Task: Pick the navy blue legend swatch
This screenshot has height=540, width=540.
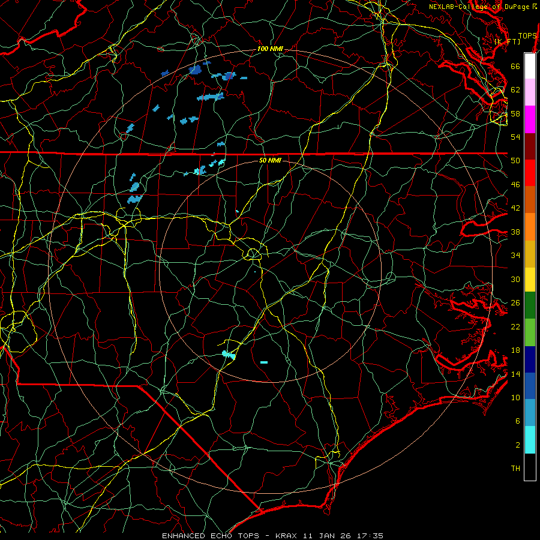Action: (530, 359)
